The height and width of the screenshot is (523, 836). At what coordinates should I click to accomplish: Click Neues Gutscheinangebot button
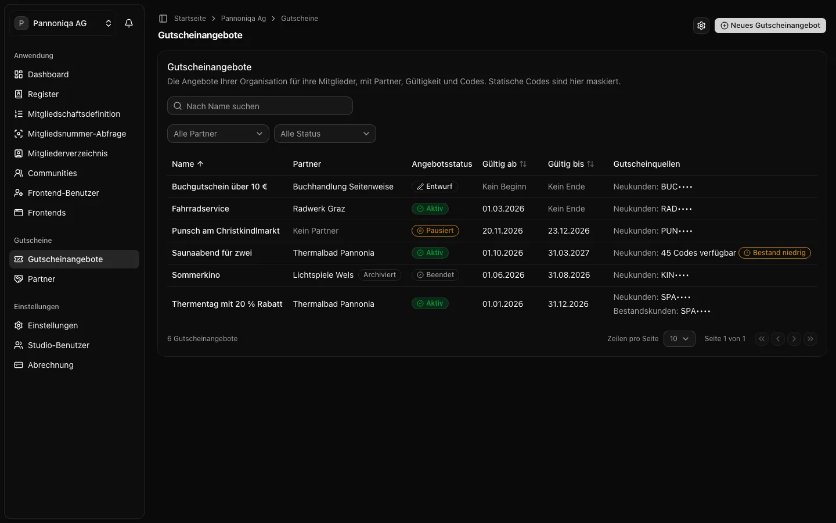pyautogui.click(x=770, y=26)
